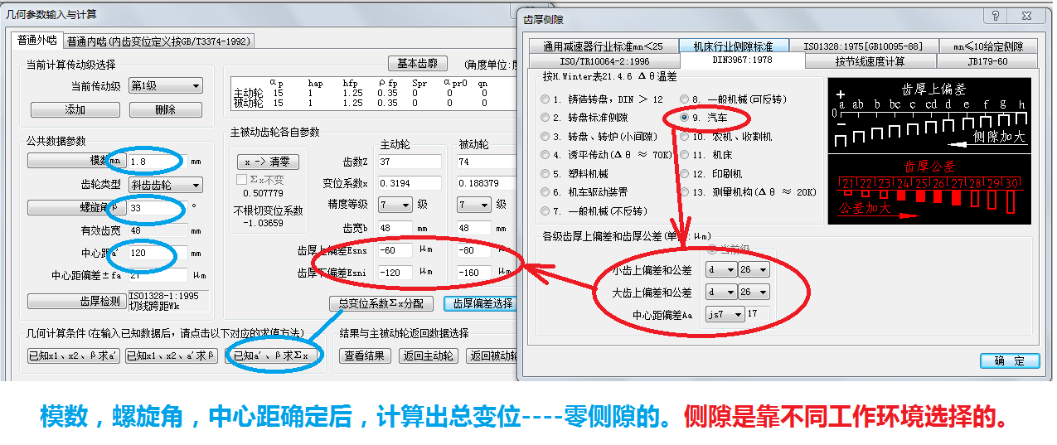This screenshot has height=445, width=1057.
Task: Click the 模数 input field showing 1.8
Action: (158, 162)
